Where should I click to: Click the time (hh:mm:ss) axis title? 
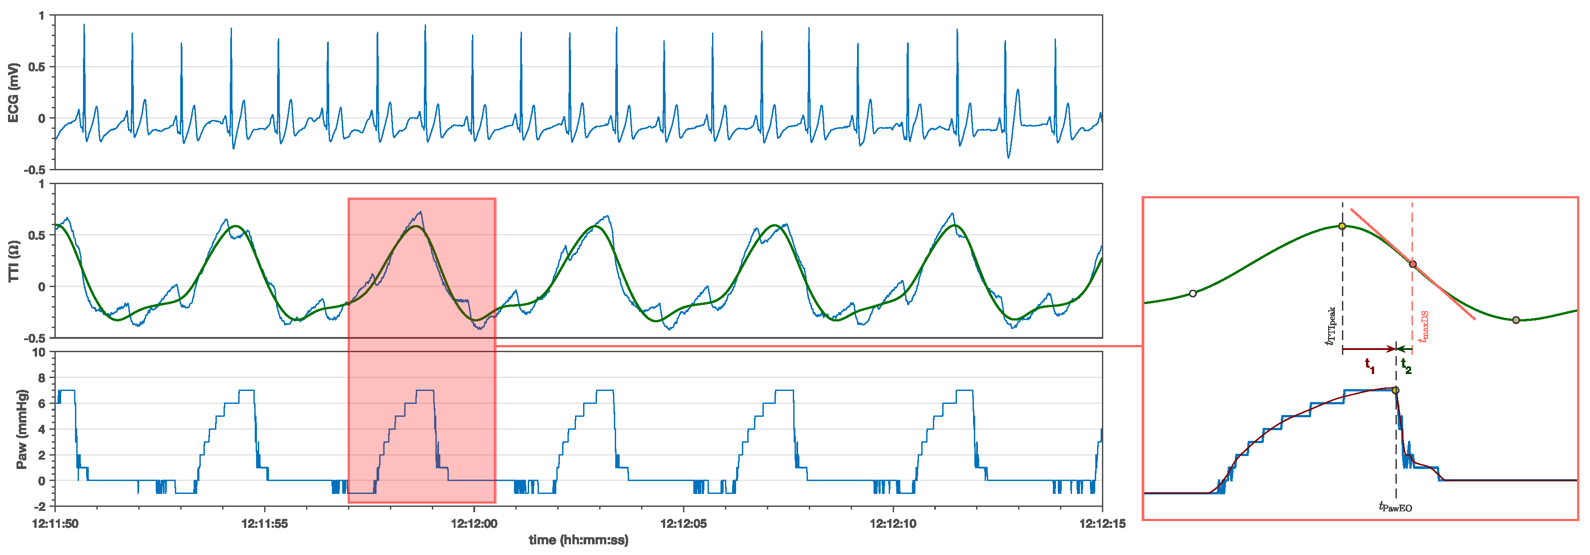click(578, 540)
